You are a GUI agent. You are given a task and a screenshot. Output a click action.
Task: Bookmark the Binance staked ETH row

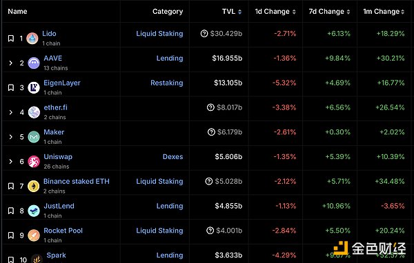click(x=11, y=186)
